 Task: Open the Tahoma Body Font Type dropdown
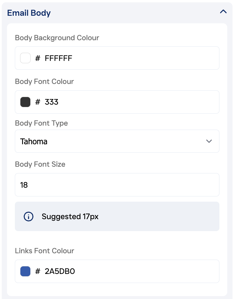tap(117, 141)
